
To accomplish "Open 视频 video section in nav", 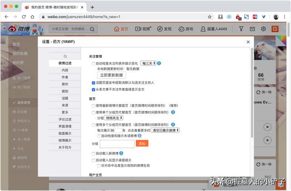I will (143, 29).
